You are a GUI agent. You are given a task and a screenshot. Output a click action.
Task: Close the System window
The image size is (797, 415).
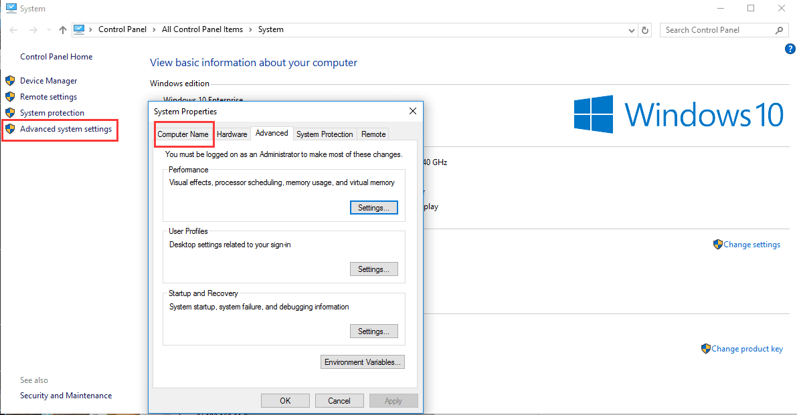tap(782, 8)
